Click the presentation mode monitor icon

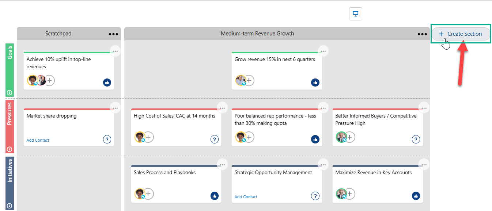click(355, 14)
